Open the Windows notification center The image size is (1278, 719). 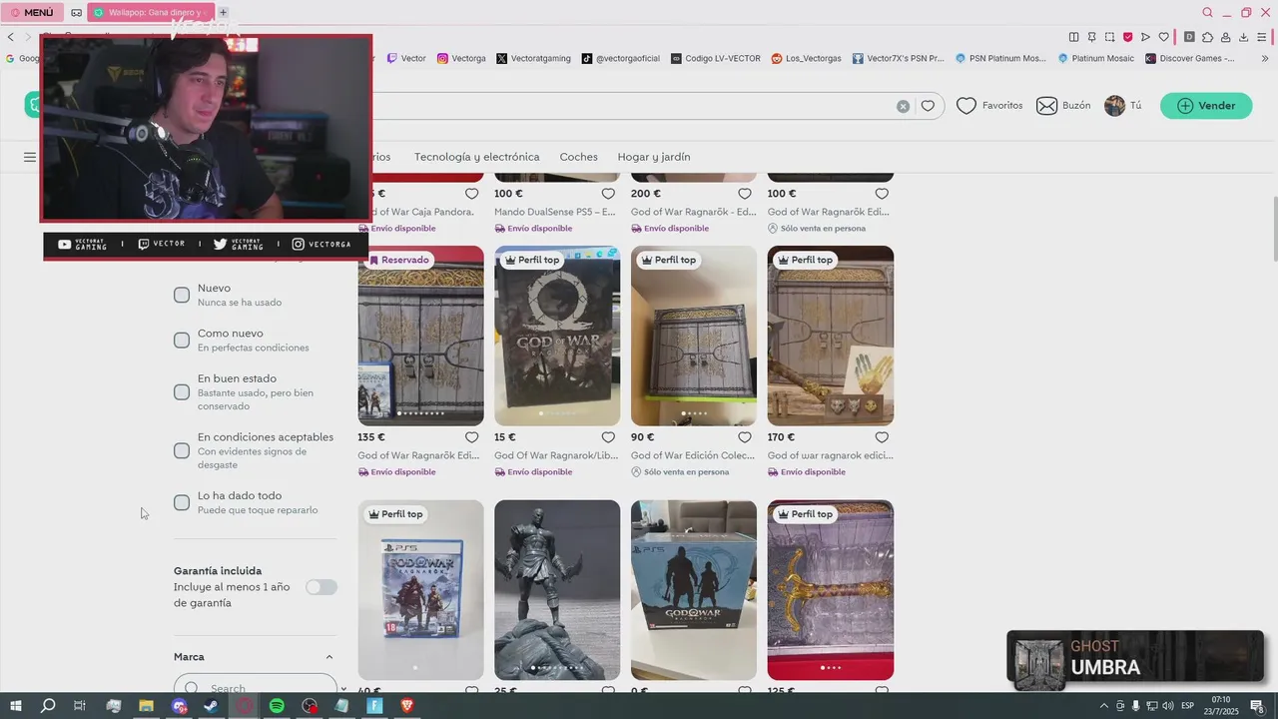coord(1257,706)
